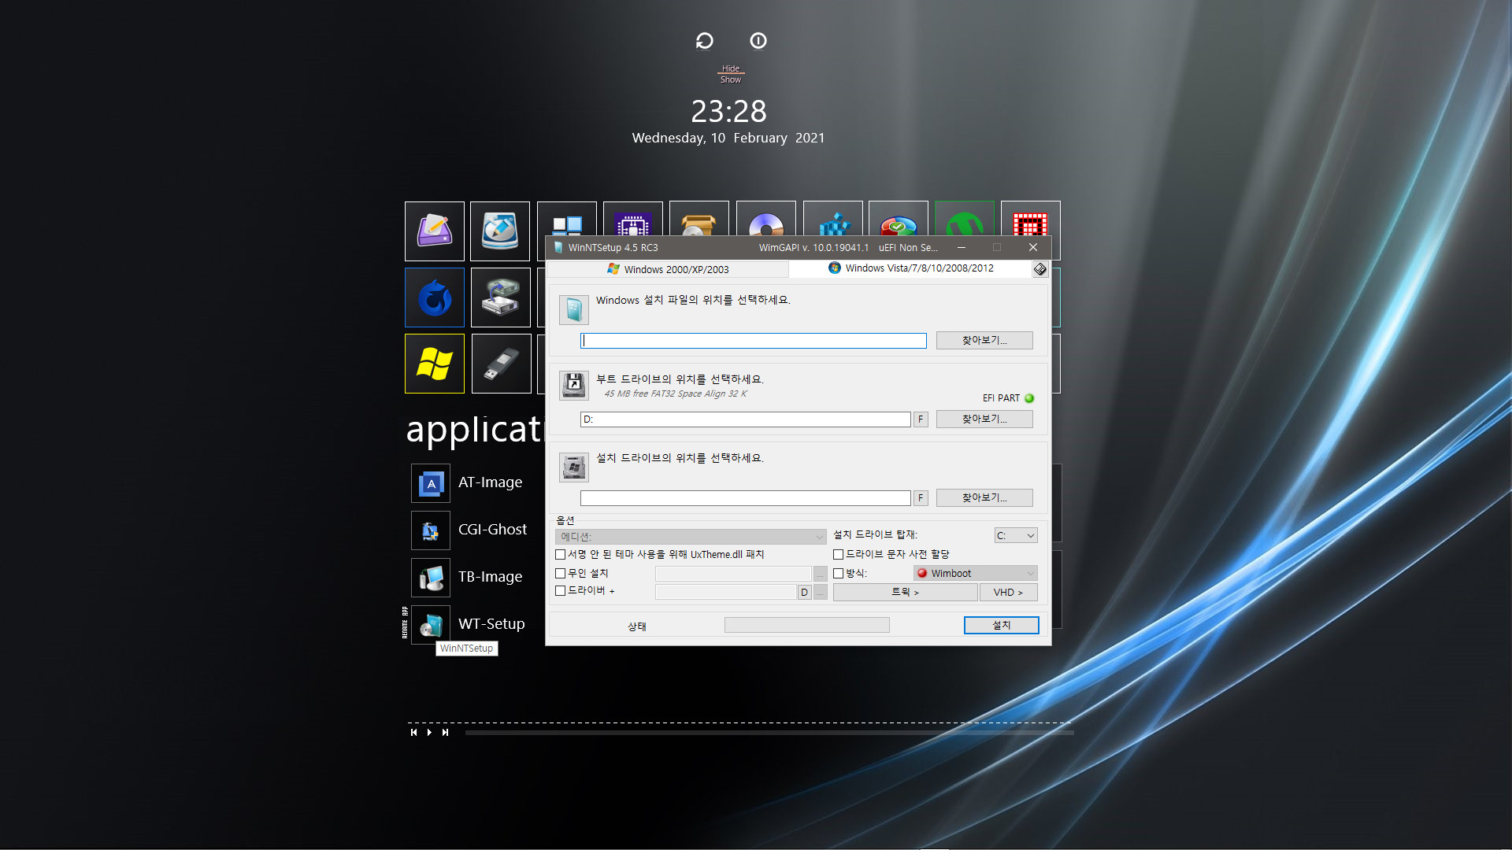This screenshot has height=850, width=1512.
Task: Toggle the 방식 mode checkbox
Action: [839, 574]
